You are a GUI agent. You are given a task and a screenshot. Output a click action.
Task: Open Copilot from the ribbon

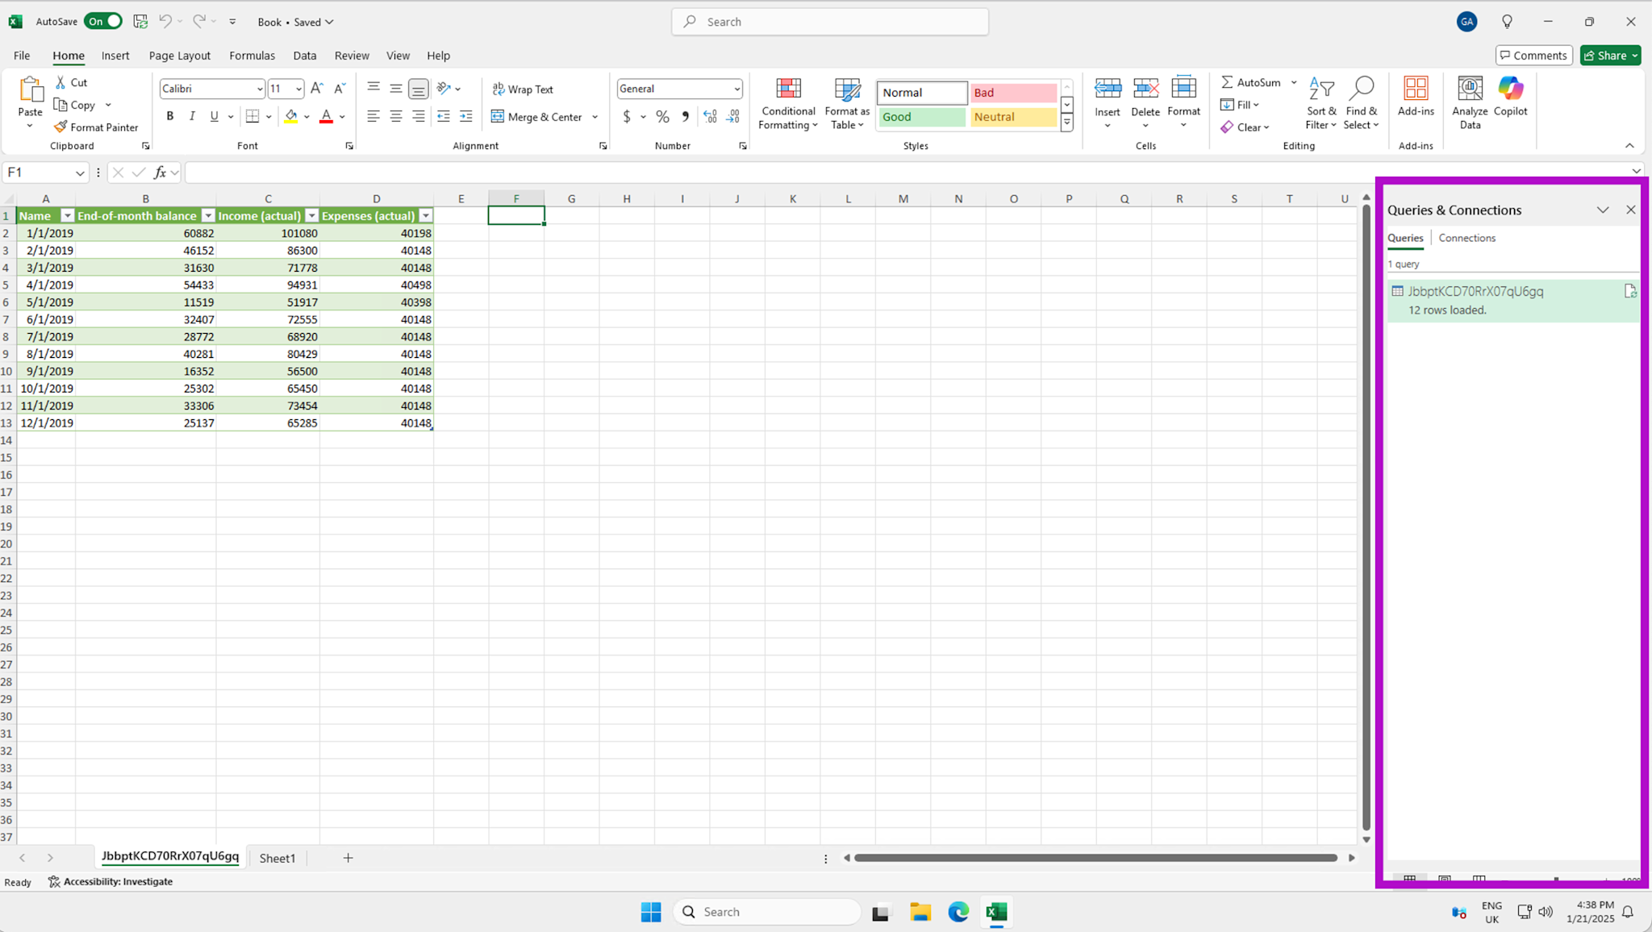[x=1511, y=97]
